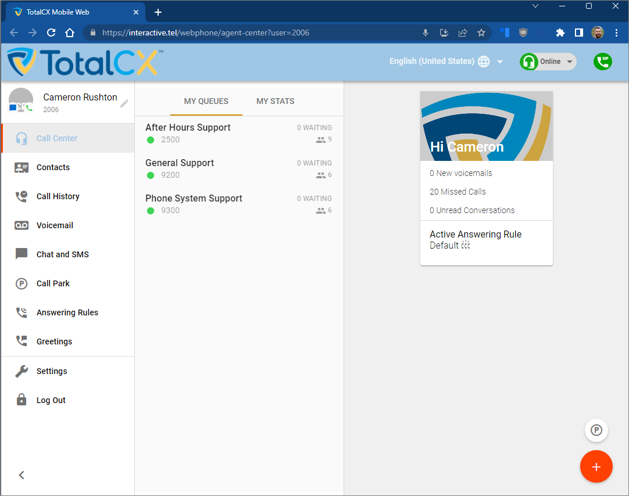Click the green SIP phone icon
Image resolution: width=629 pixels, height=496 pixels.
click(x=602, y=62)
